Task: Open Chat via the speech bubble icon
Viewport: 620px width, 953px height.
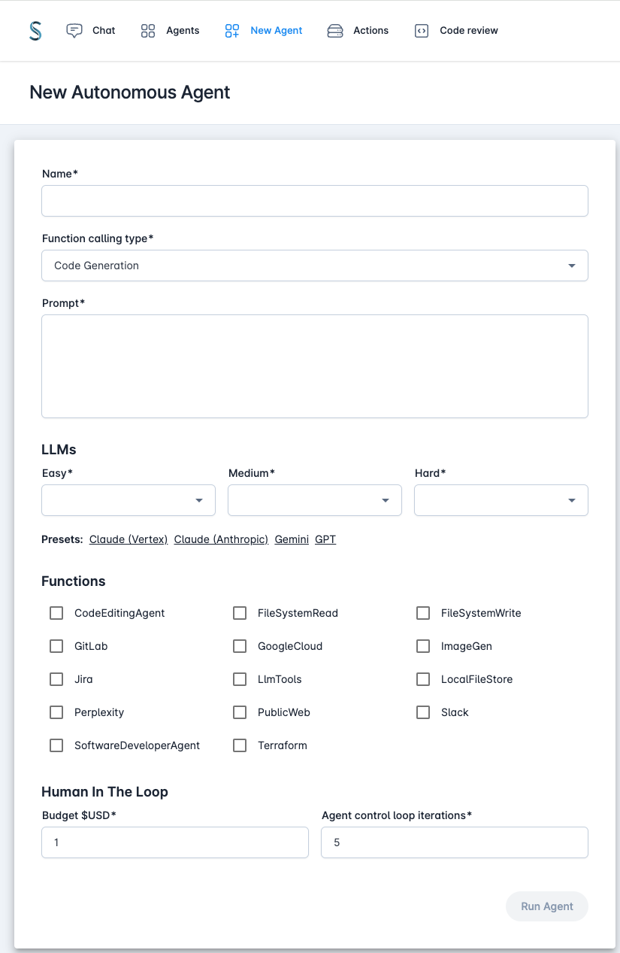Action: tap(74, 31)
